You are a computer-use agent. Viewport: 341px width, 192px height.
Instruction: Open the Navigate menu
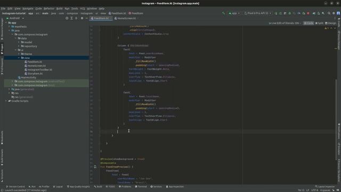click(x=28, y=9)
